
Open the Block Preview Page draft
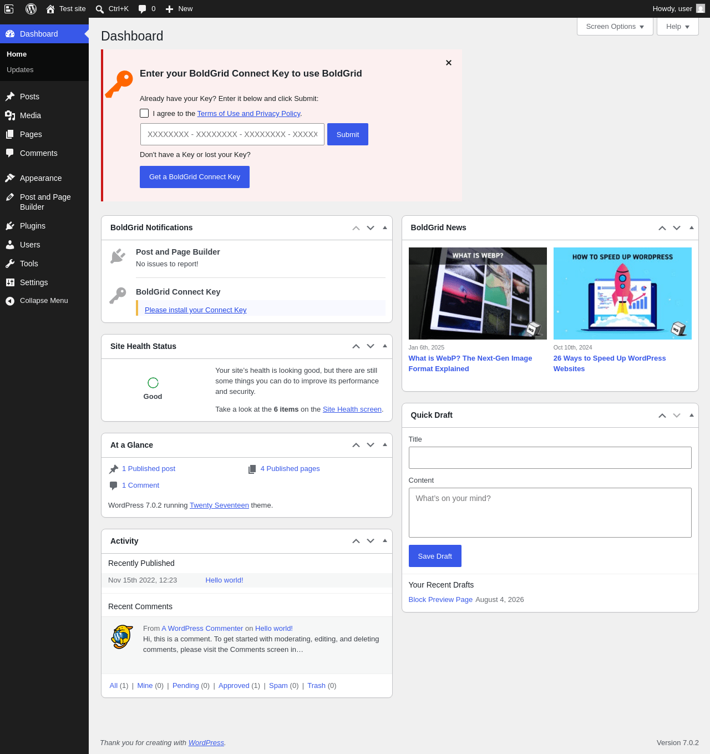click(x=440, y=600)
